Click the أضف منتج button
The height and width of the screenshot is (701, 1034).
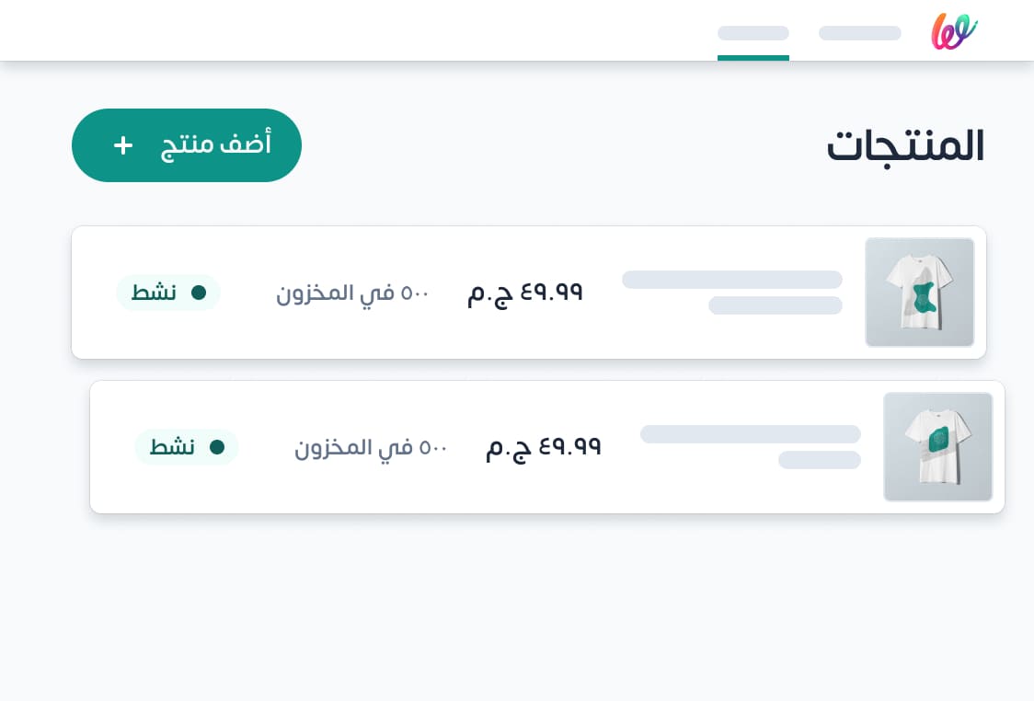pyautogui.click(x=187, y=145)
